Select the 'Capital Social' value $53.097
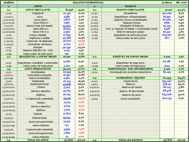 click(167, 81)
